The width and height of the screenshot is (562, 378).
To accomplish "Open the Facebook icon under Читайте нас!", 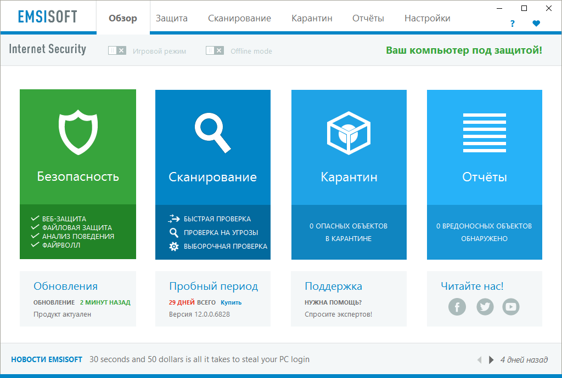I will 457,307.
